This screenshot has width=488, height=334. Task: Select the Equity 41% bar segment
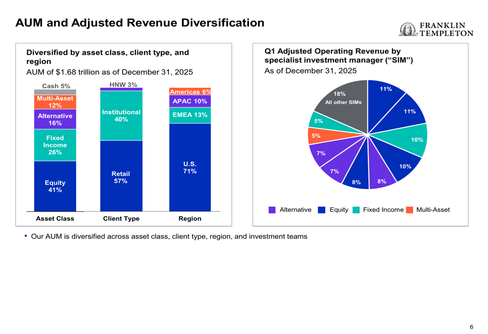tap(55, 186)
